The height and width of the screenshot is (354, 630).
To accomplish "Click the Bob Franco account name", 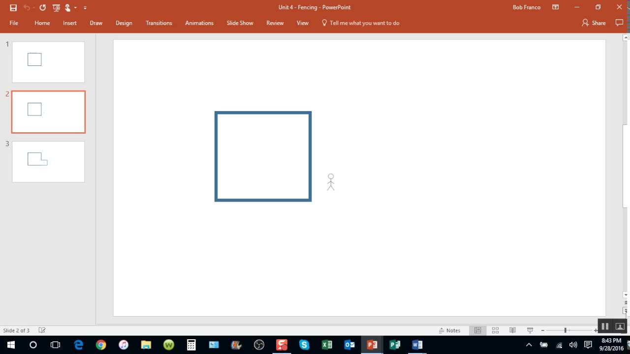I will click(527, 7).
